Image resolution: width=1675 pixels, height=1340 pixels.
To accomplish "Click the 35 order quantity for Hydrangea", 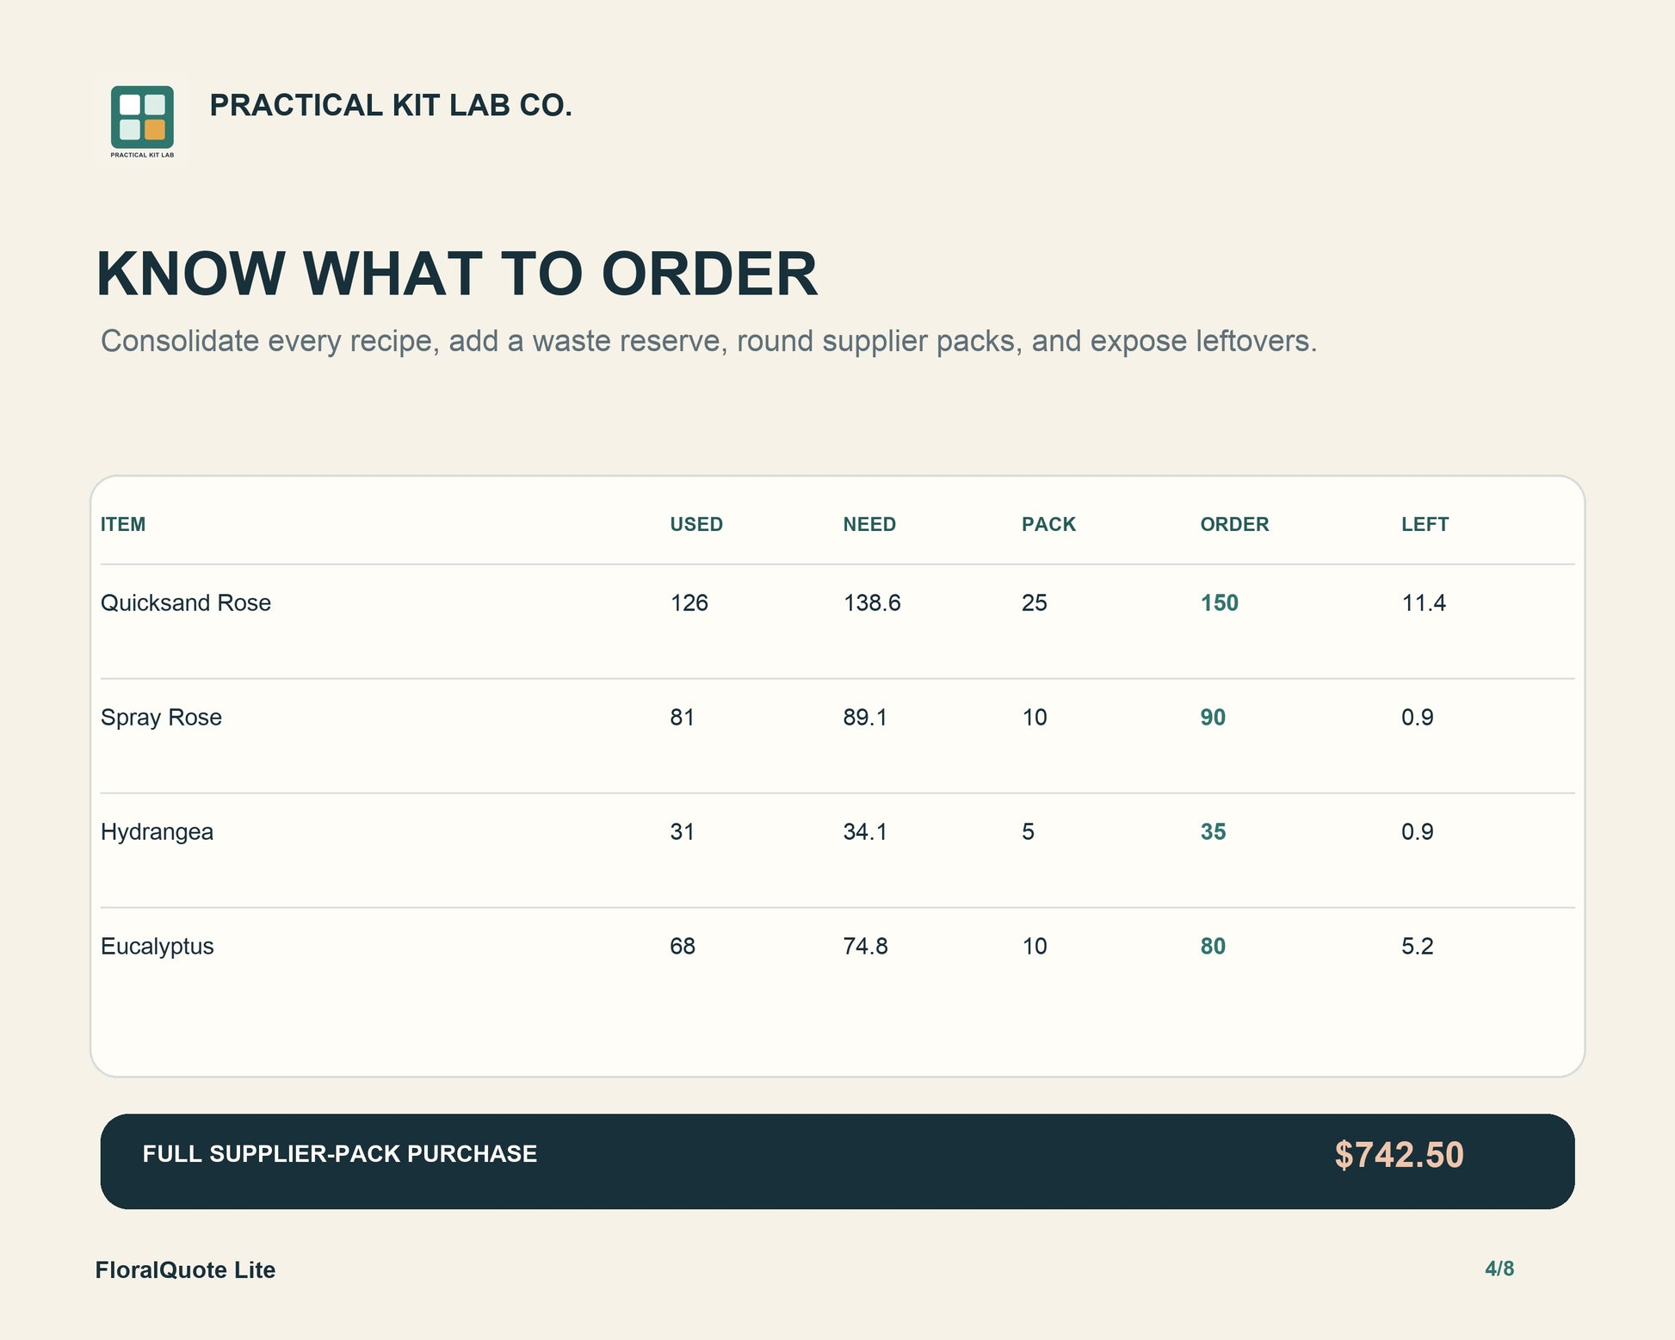I will tap(1213, 831).
